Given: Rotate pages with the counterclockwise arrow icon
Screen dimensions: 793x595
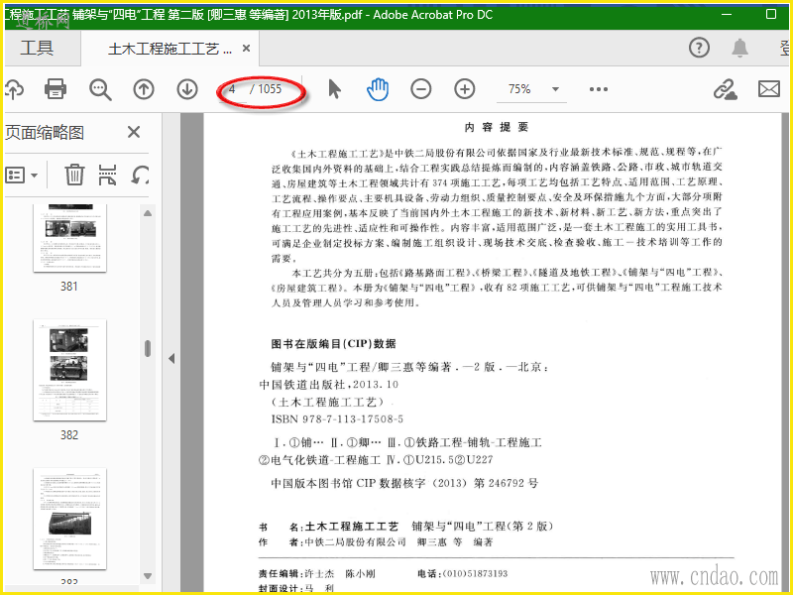Looking at the screenshot, I should point(140,176).
